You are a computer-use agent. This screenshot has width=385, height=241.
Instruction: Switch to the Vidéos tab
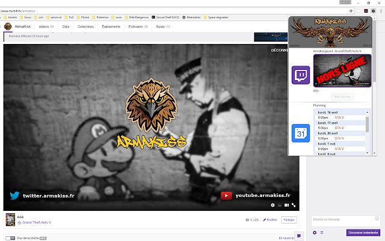[46, 27]
